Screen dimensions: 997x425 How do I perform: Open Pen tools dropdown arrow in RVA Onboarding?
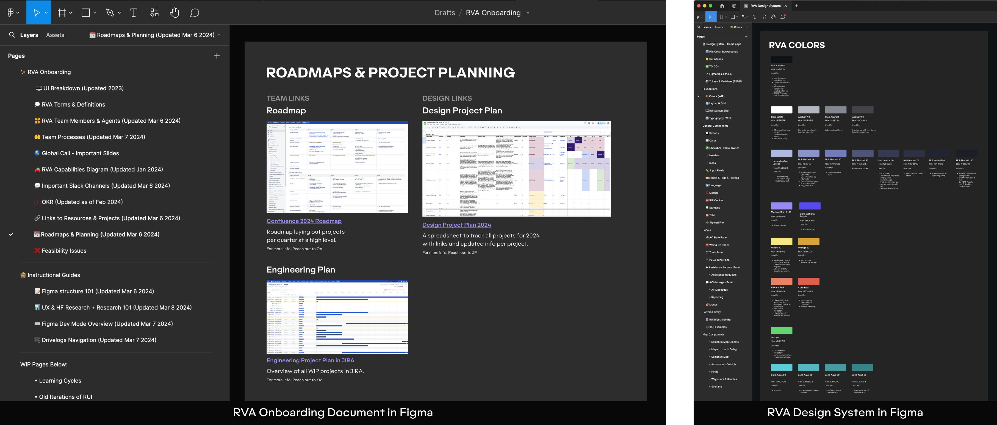119,13
